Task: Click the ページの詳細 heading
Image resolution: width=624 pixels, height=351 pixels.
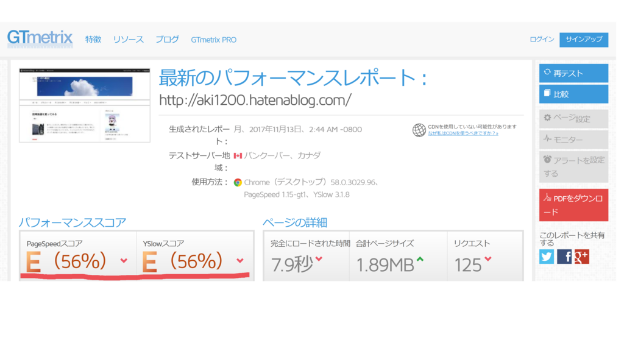Action: 295,222
